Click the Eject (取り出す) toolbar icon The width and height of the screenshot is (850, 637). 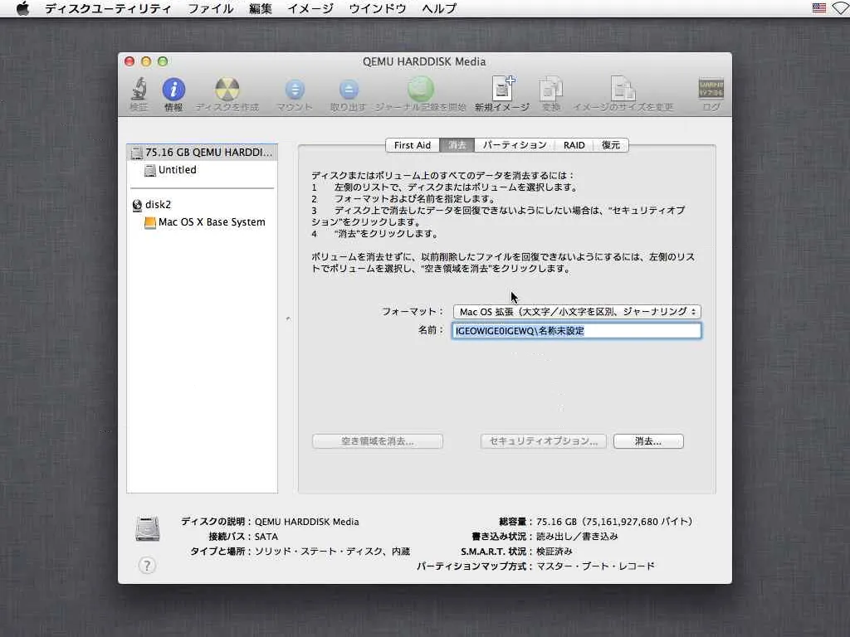[x=349, y=90]
